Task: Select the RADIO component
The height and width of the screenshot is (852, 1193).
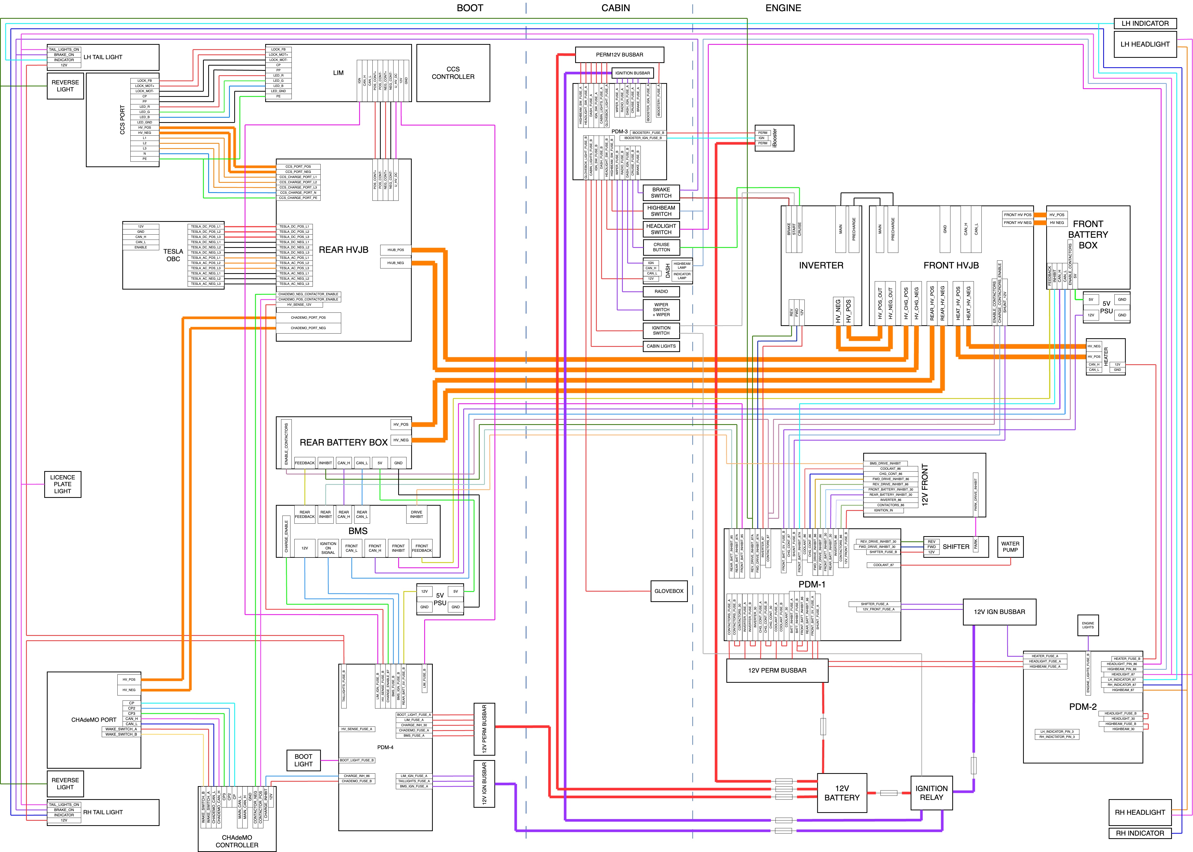Action: click(x=661, y=291)
